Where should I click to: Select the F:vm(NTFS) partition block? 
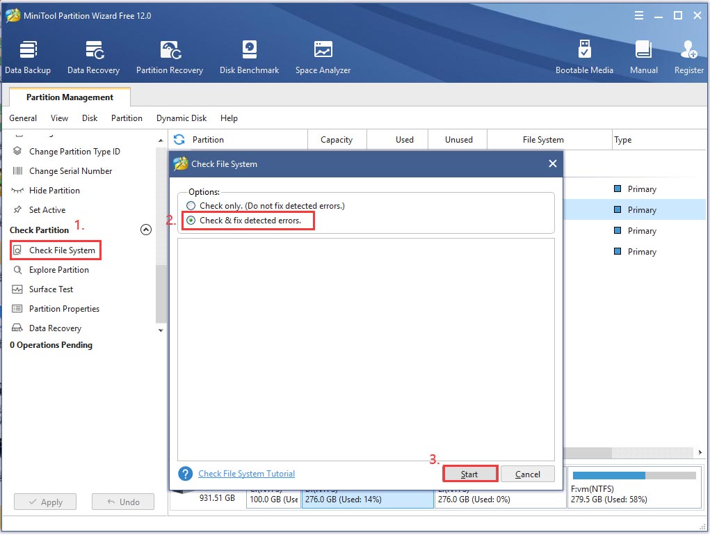(634, 488)
